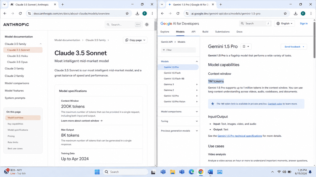
Task: Open Gemini 1.5 Flash model page
Action: tap(172, 73)
